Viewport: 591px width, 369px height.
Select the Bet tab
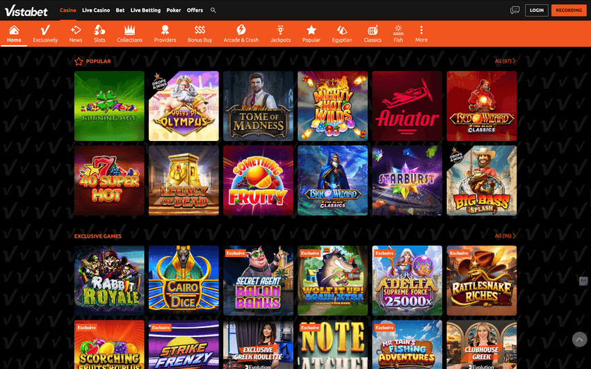coord(120,10)
